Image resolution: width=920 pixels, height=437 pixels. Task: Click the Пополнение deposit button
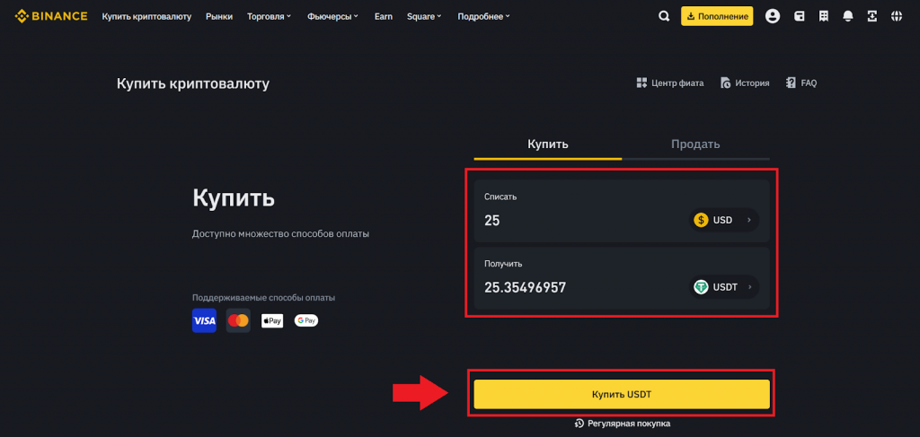(x=717, y=16)
